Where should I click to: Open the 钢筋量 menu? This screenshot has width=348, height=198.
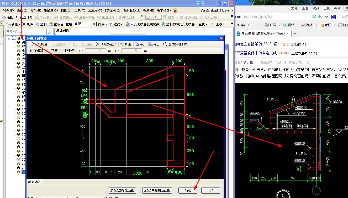coord(51,10)
